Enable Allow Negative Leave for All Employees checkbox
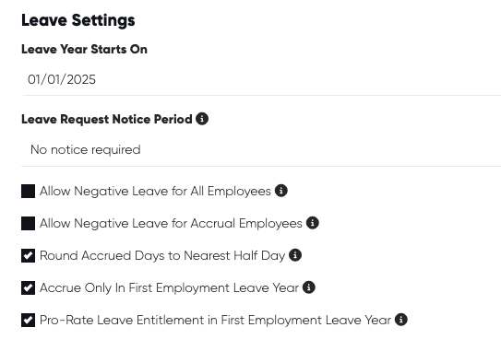 [x=28, y=191]
